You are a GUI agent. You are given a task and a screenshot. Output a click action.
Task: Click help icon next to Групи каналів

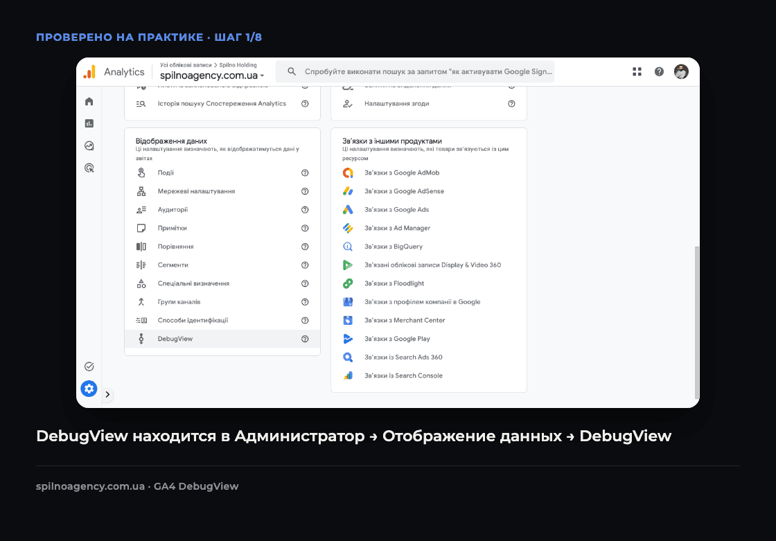point(305,302)
